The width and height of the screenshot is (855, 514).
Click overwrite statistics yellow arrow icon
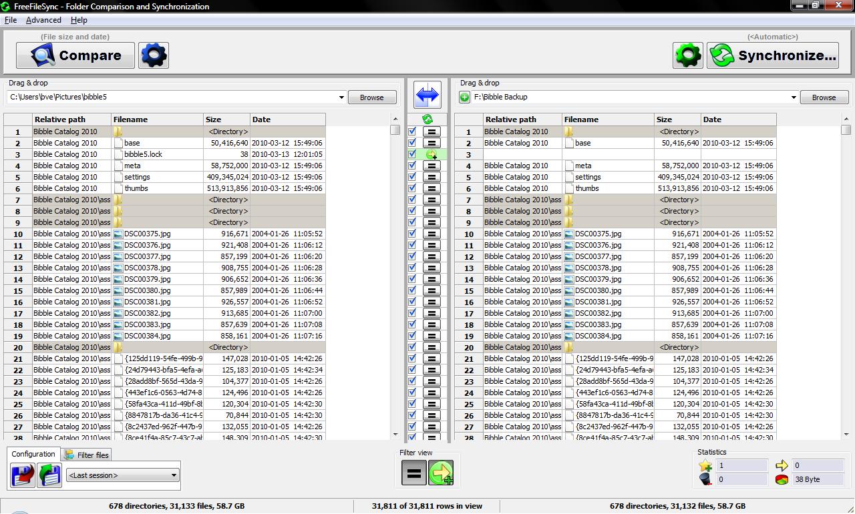(782, 466)
